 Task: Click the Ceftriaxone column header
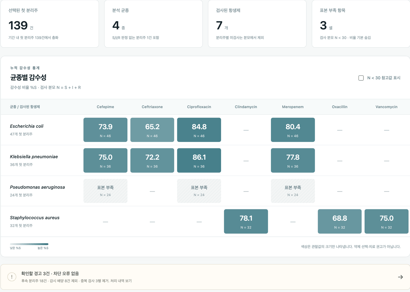[x=152, y=107]
